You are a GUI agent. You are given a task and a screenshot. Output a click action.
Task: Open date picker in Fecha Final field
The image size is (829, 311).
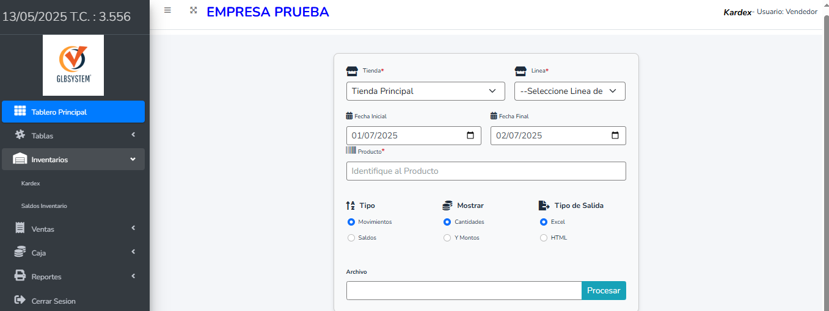coord(615,135)
